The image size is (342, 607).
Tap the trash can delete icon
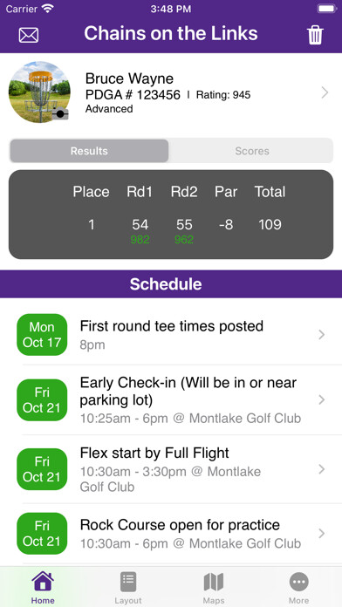(315, 35)
